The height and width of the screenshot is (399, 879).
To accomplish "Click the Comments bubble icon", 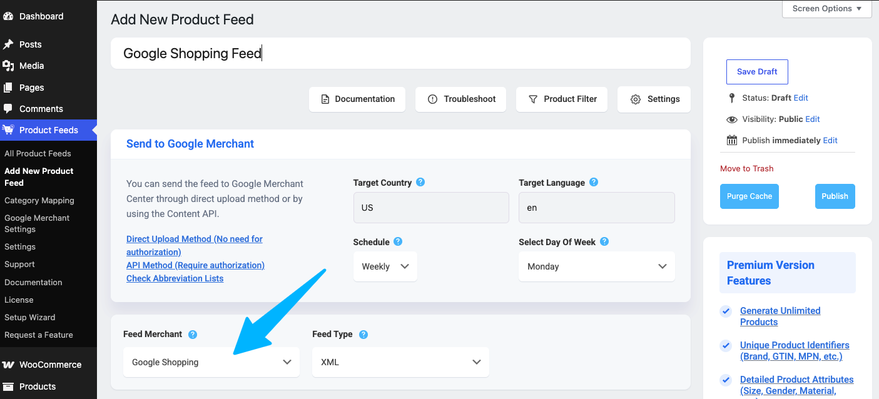I will [8, 109].
